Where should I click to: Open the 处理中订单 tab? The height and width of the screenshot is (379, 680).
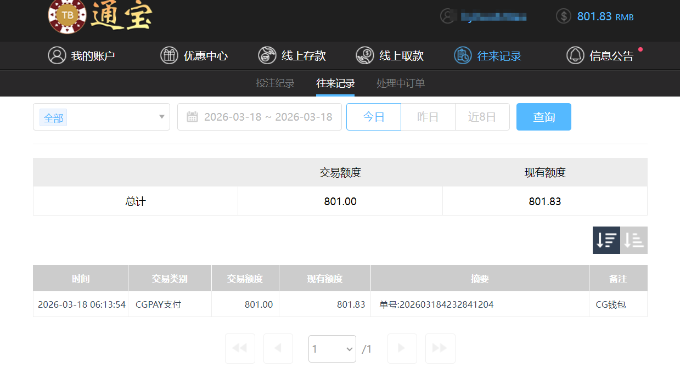click(400, 83)
